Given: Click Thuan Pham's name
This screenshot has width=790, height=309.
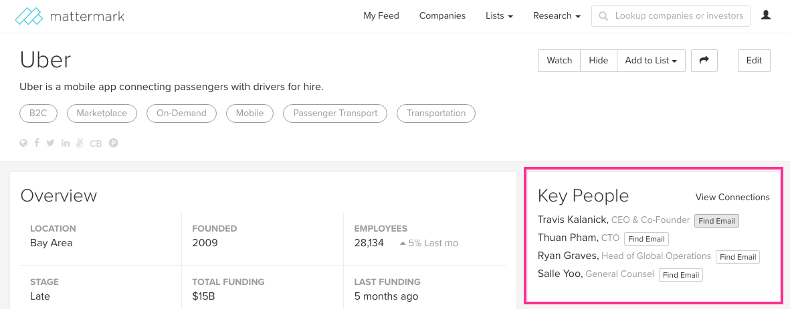Looking at the screenshot, I should 569,238.
